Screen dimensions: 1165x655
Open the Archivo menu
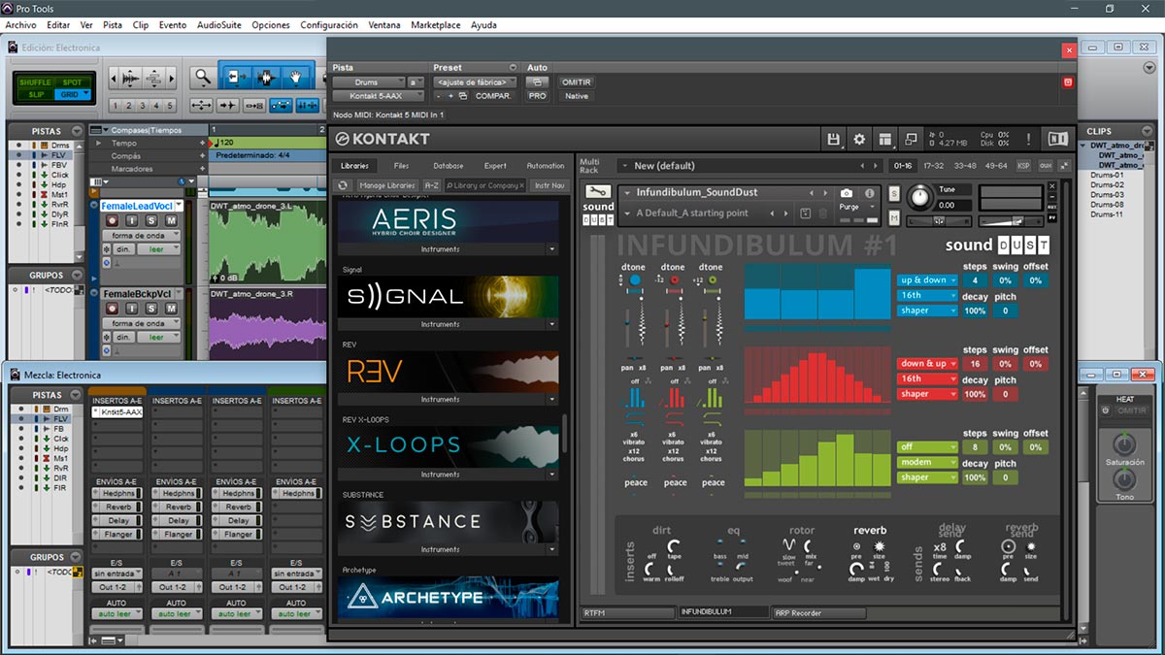(x=20, y=24)
